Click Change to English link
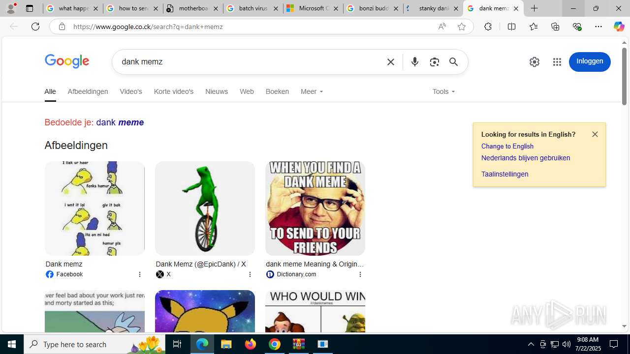Screen dimensions: 630x354 (507, 146)
